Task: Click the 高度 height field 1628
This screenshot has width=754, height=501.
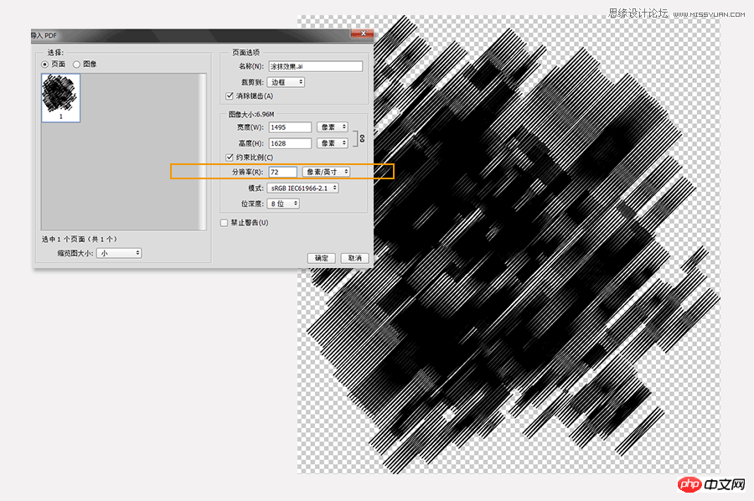Action: click(290, 143)
